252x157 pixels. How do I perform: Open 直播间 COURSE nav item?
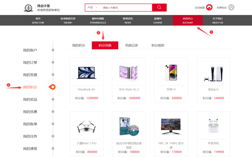coord(158,20)
